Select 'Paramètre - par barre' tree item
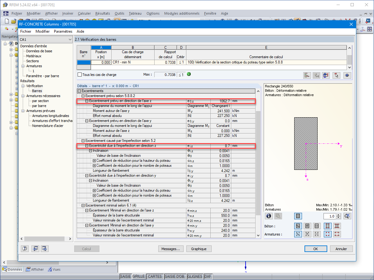Image resolution: width=374 pixels, height=280 pixels. coord(42,76)
